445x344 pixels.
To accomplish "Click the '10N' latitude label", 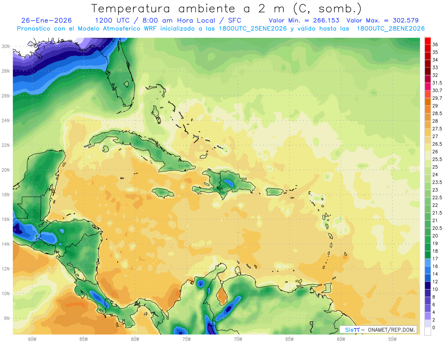I will (6, 294).
